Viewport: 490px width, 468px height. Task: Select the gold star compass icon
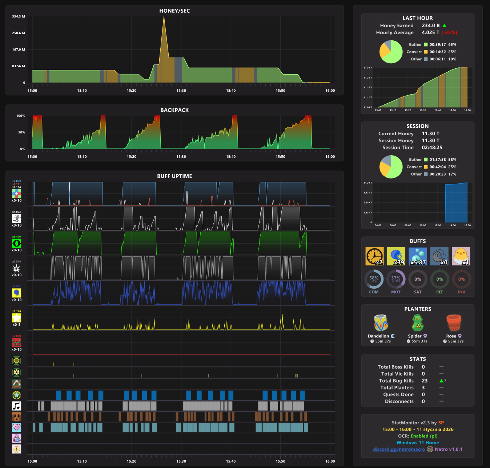[x=16, y=449]
